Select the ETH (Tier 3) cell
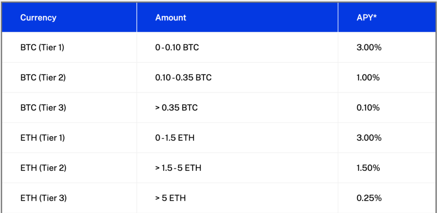 [x=43, y=198]
